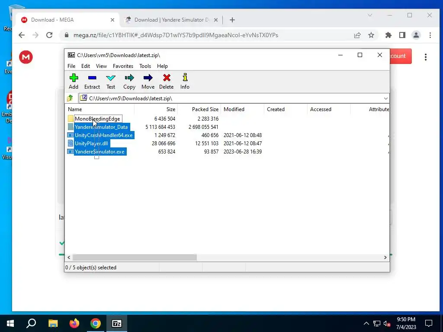Open File Explorer from the taskbar

(x=53, y=323)
